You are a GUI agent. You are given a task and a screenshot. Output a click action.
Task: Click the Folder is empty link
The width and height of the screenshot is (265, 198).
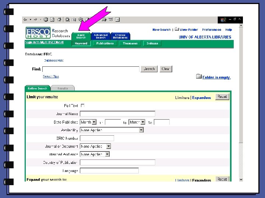216,77
